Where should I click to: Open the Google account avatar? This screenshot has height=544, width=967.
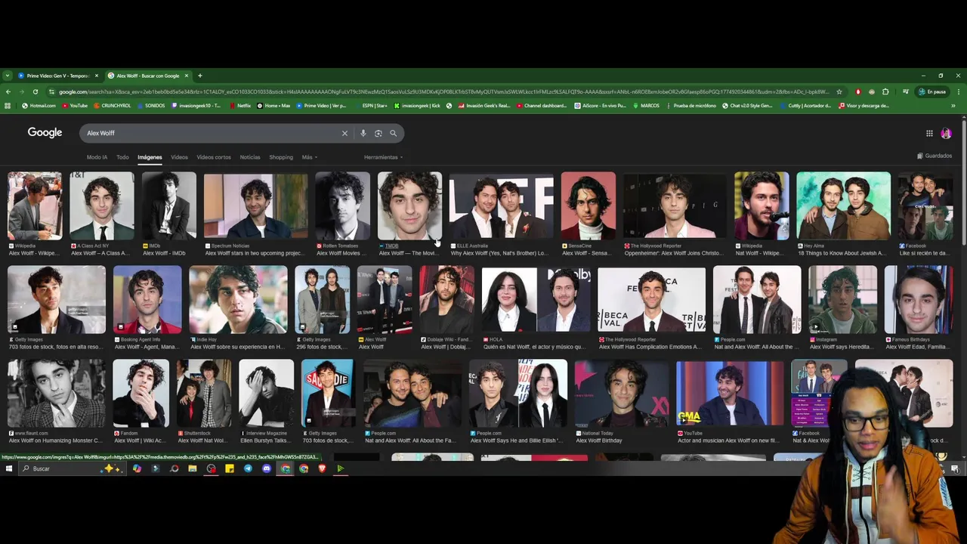click(946, 133)
